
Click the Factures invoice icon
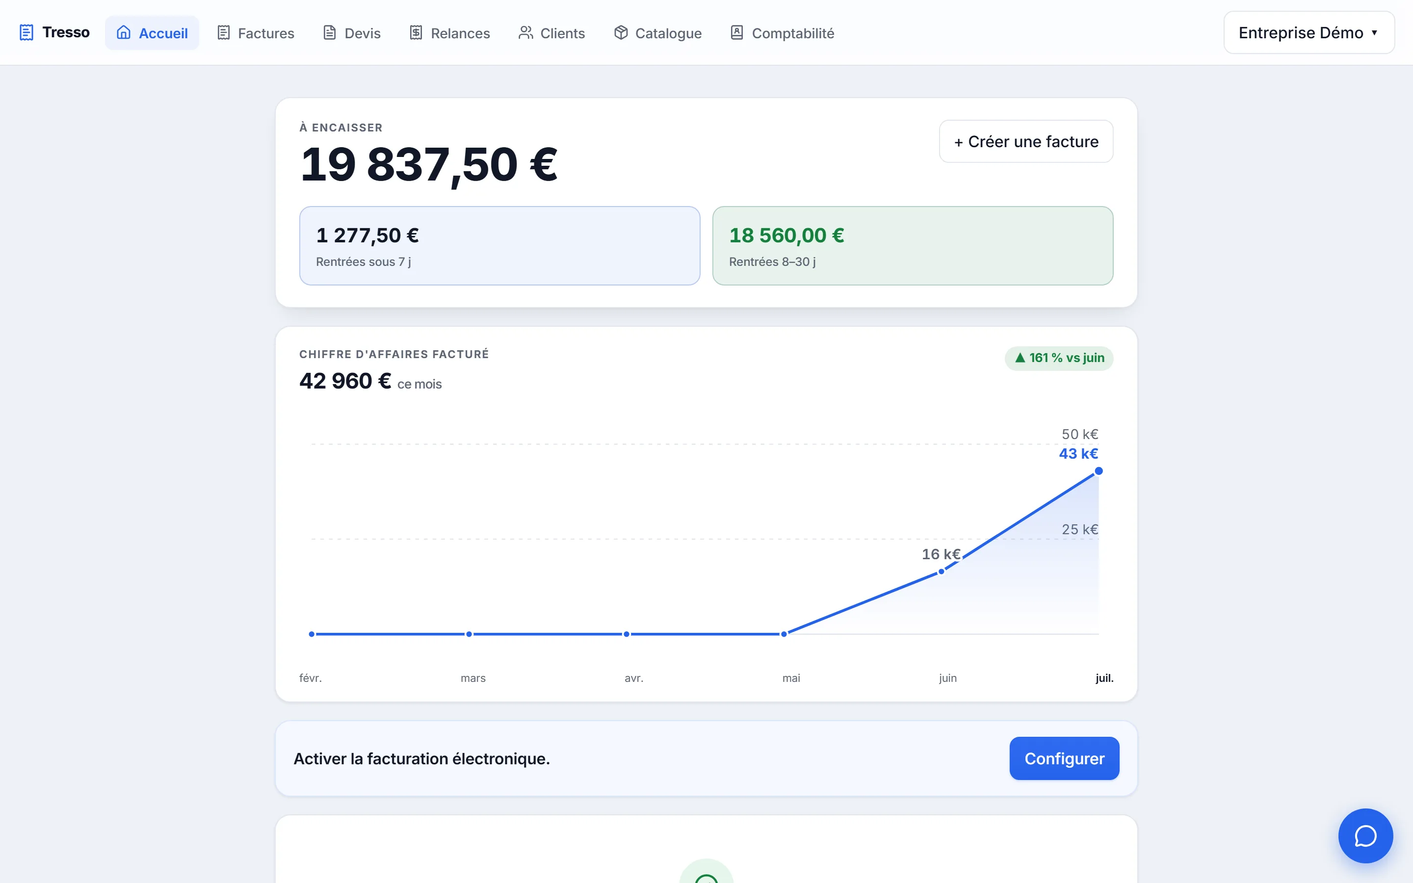tap(223, 33)
